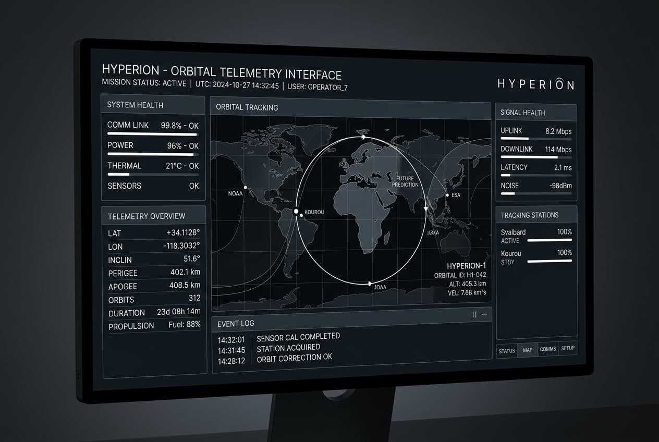This screenshot has height=442, width=659.
Task: Click the LATENCY 2.1 ms value
Action: (x=563, y=167)
